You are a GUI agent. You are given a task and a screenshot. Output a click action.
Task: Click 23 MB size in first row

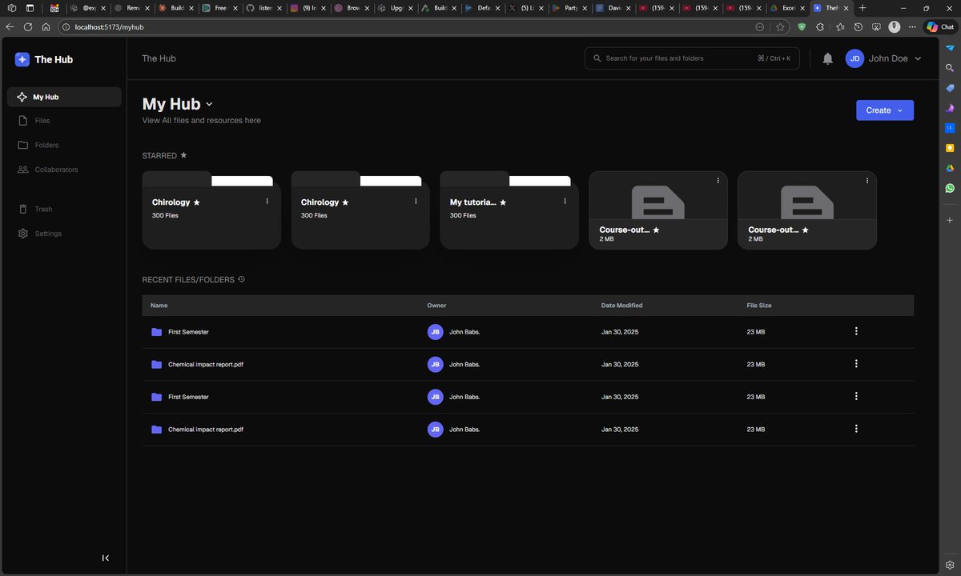tap(756, 331)
